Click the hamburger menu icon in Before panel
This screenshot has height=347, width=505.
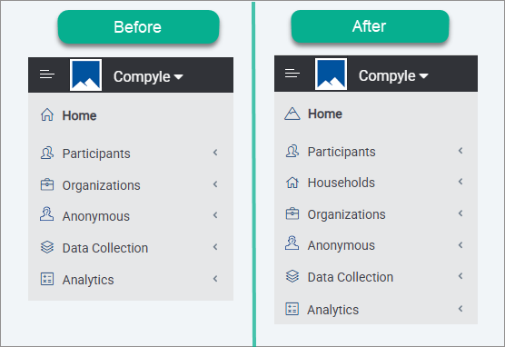[x=47, y=74]
